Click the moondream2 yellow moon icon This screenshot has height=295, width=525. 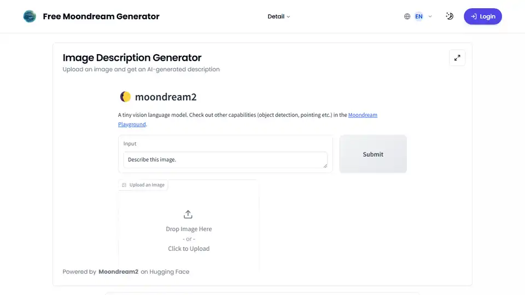126,97
